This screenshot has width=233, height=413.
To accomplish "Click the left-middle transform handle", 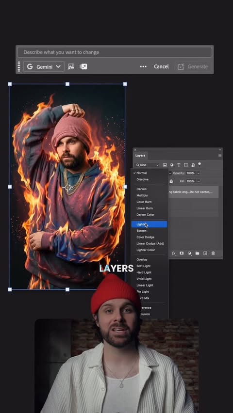I will pos(10,187).
